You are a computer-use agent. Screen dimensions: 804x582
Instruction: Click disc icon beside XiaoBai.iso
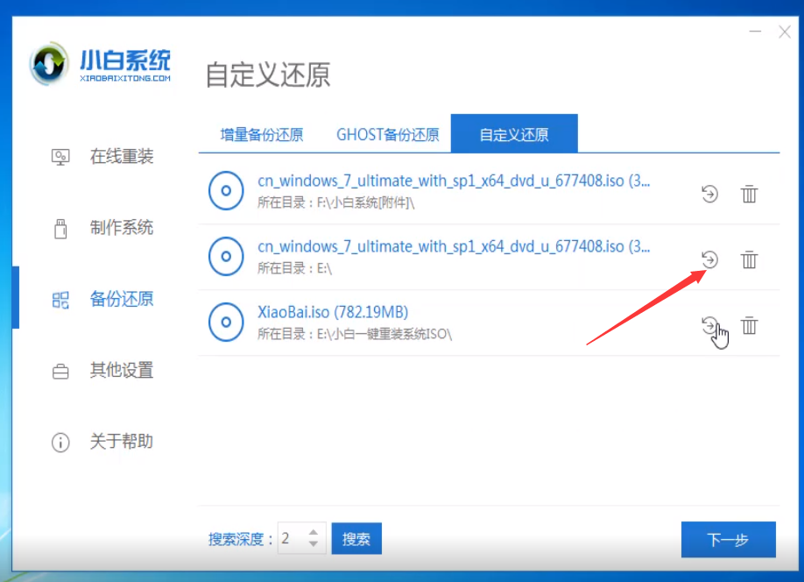226,323
